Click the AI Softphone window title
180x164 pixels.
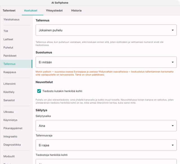(x=60, y=3)
